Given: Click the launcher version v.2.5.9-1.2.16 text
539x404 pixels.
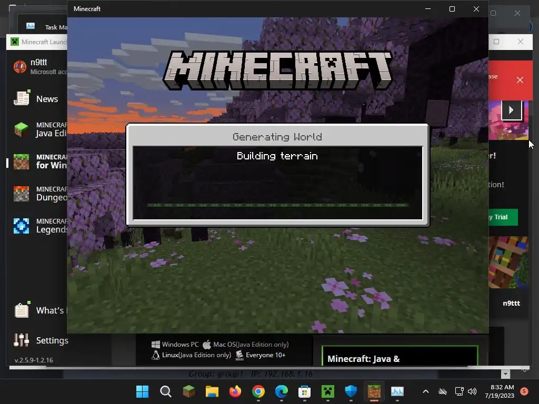Looking at the screenshot, I should (x=34, y=360).
